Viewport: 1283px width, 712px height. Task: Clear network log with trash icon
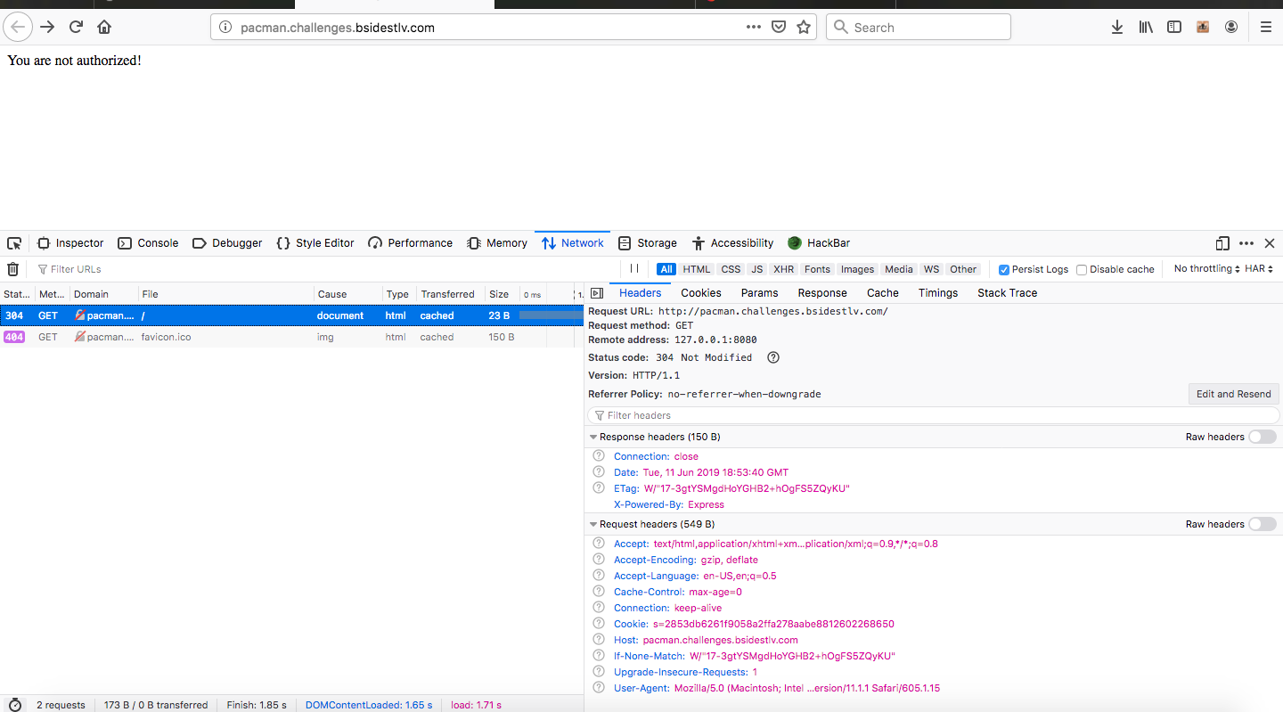click(x=13, y=269)
